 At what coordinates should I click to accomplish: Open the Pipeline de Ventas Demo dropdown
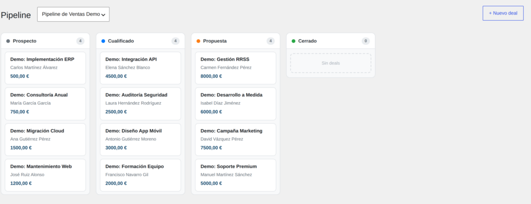tap(73, 14)
